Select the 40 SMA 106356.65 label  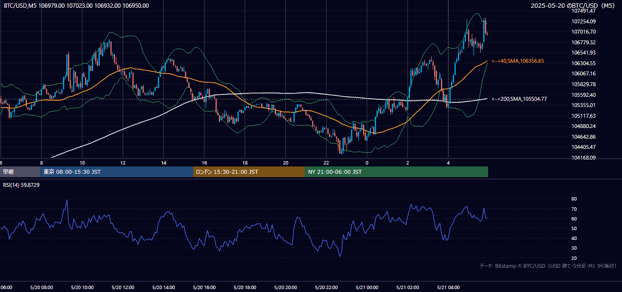[x=518, y=61]
